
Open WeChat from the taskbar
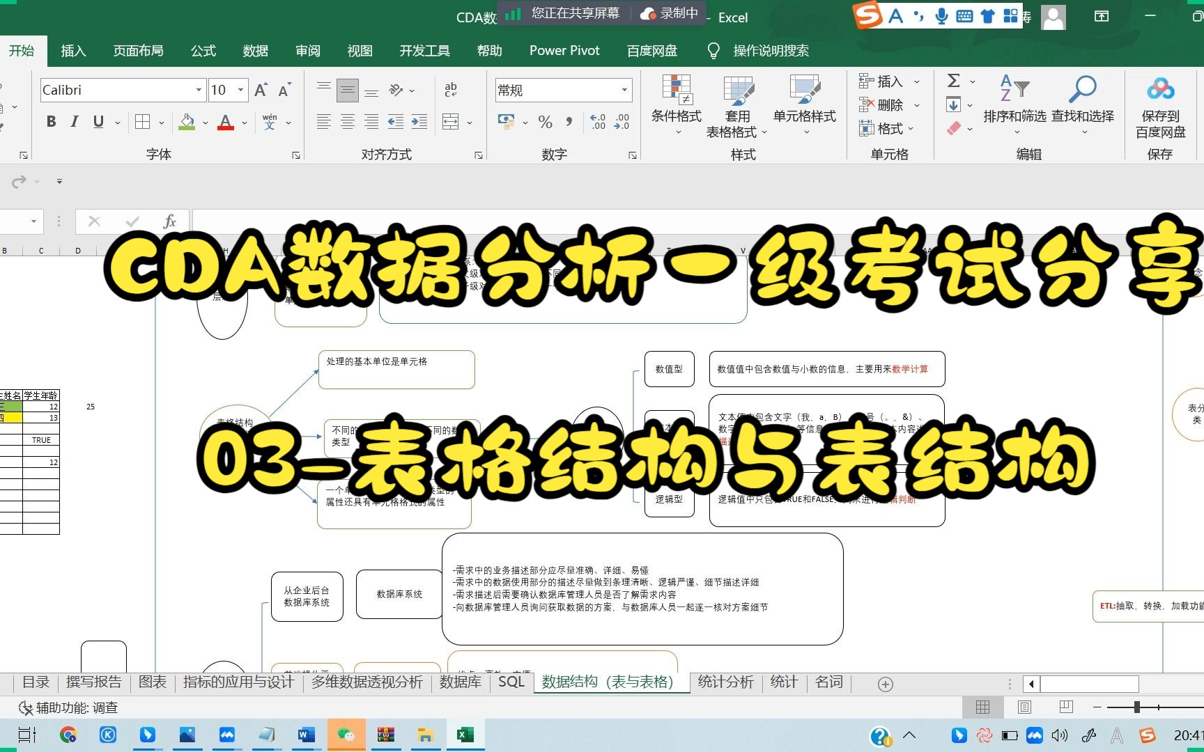(346, 735)
